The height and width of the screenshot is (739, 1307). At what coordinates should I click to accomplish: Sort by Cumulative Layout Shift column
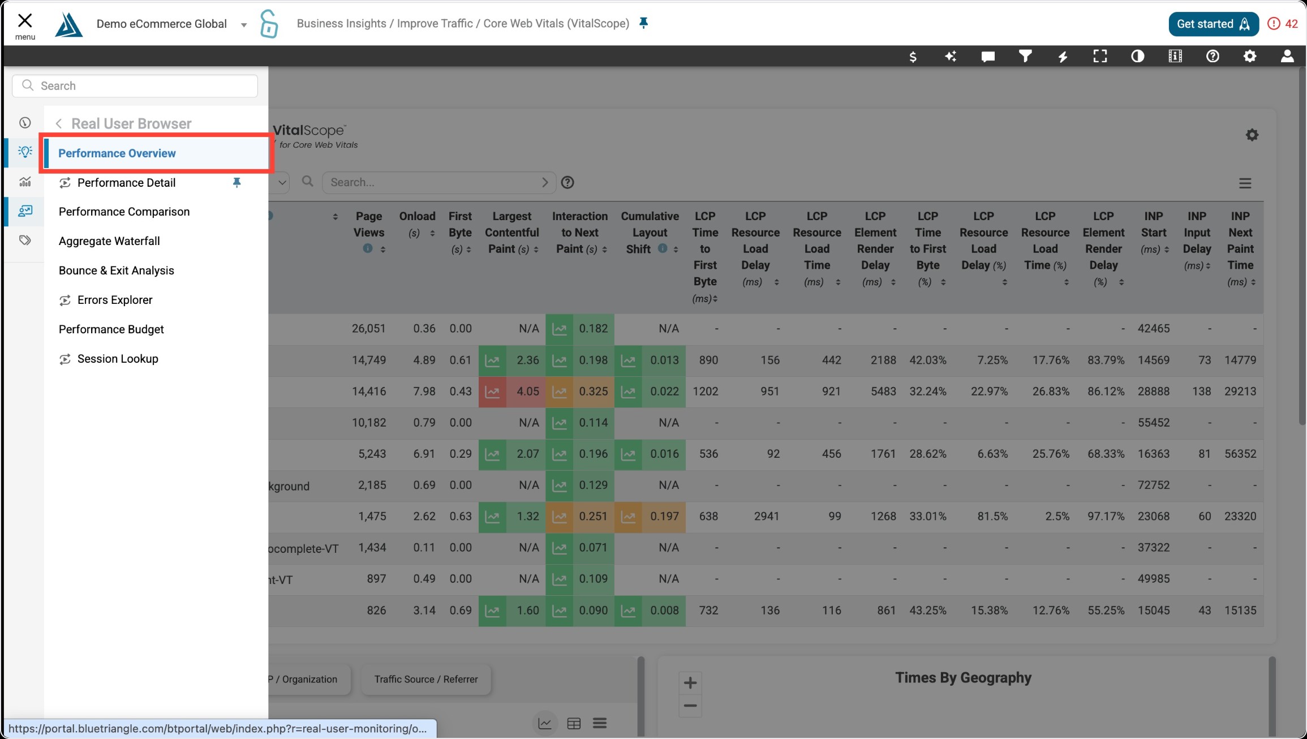tap(676, 250)
